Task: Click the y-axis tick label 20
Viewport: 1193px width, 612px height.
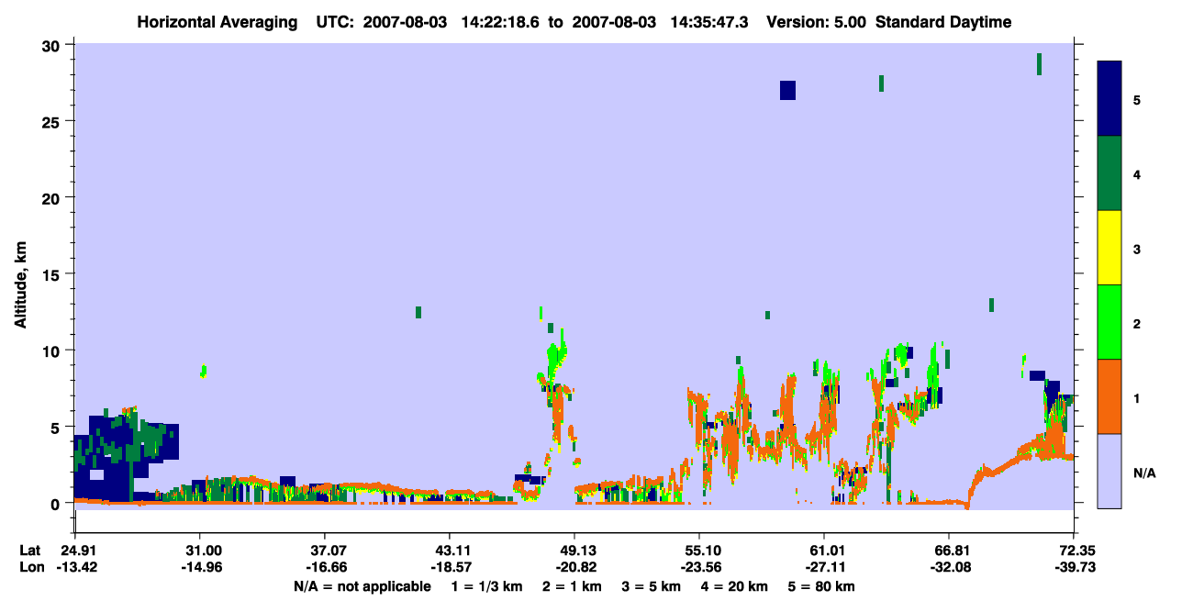Action: tap(52, 197)
